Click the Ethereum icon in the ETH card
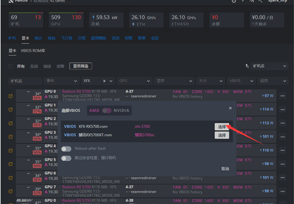Viewport: 294px width, 204px height. click(133, 24)
